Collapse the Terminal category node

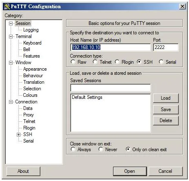[x=11, y=36]
